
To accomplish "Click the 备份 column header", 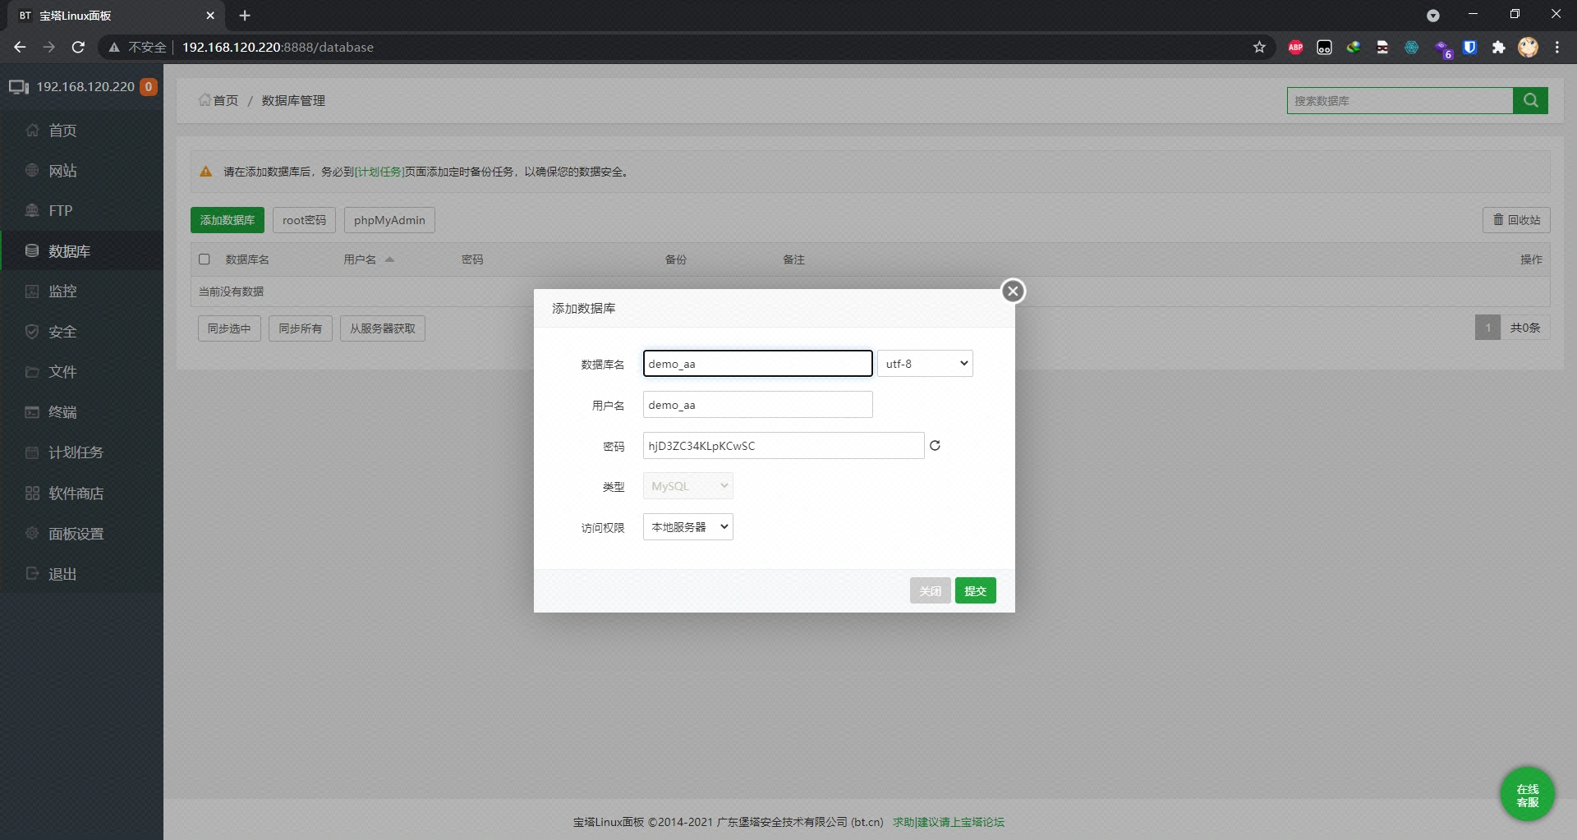I will tap(676, 259).
